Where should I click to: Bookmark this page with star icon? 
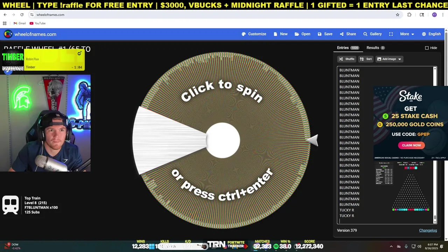tap(398, 15)
